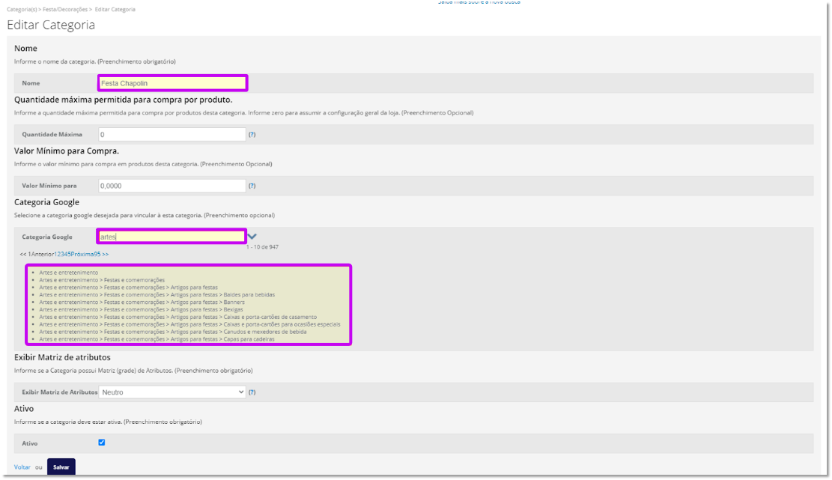Go to Próxima page of results

(80, 255)
